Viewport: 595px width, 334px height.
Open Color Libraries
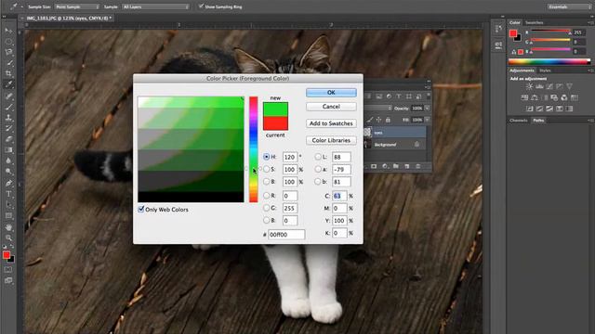coord(331,140)
